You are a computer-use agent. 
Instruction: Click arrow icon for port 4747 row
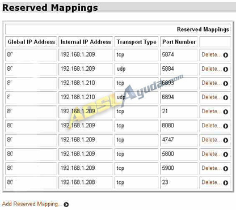tap(225, 140)
